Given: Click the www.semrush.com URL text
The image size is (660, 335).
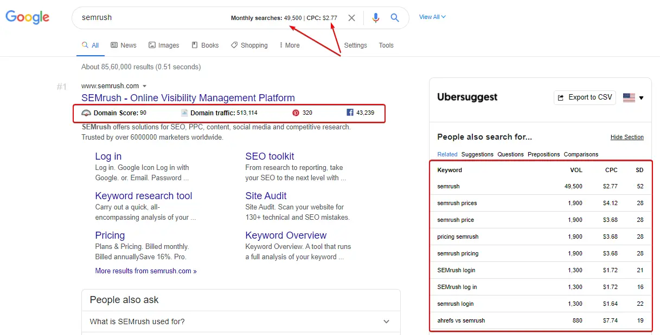Looking at the screenshot, I should tap(110, 86).
